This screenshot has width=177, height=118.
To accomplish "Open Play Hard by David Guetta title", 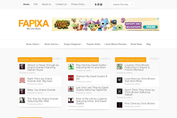I will (91, 66).
